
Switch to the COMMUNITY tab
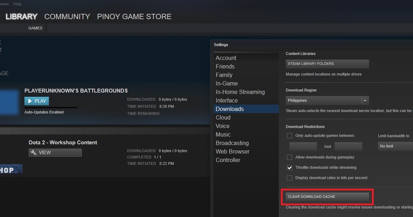pyautogui.click(x=67, y=17)
